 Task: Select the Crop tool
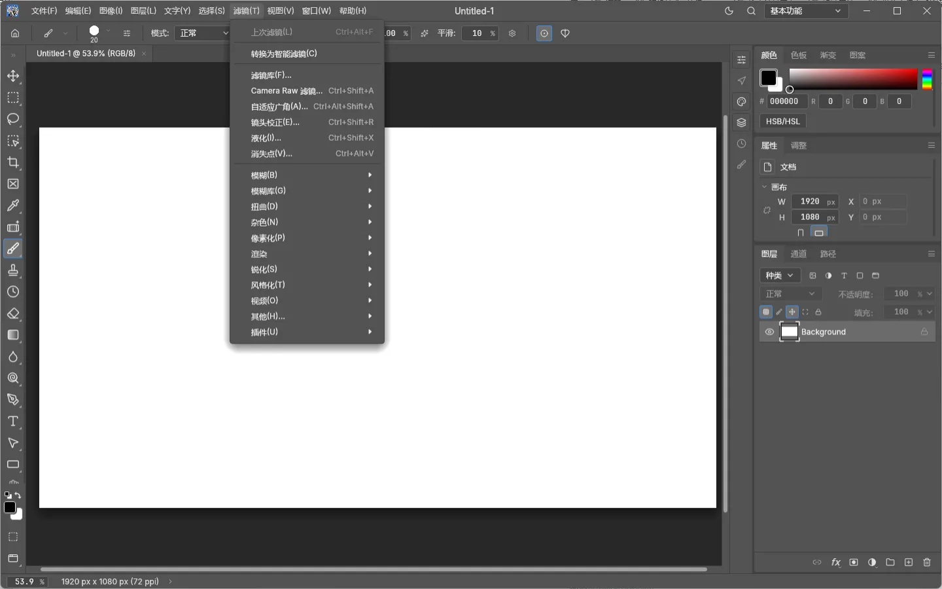point(13,162)
